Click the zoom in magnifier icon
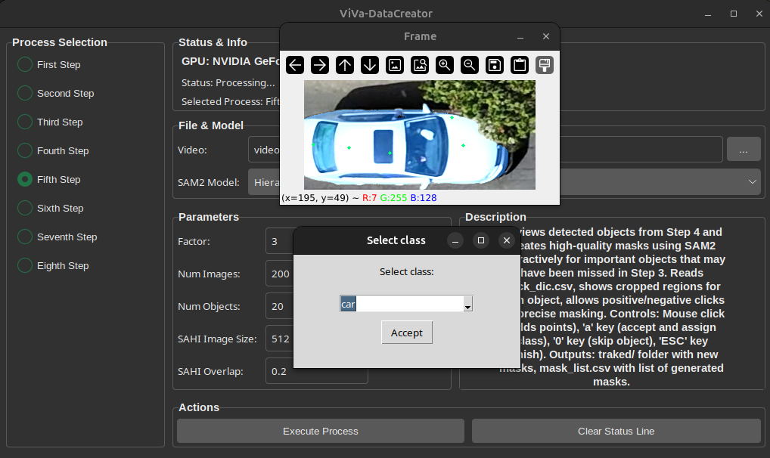Image resolution: width=770 pixels, height=458 pixels. point(445,65)
